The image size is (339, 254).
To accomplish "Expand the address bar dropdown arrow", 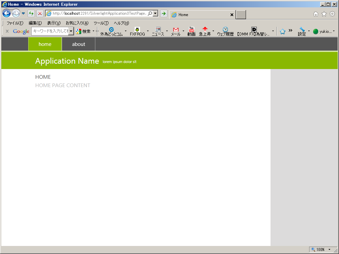I will pos(155,13).
